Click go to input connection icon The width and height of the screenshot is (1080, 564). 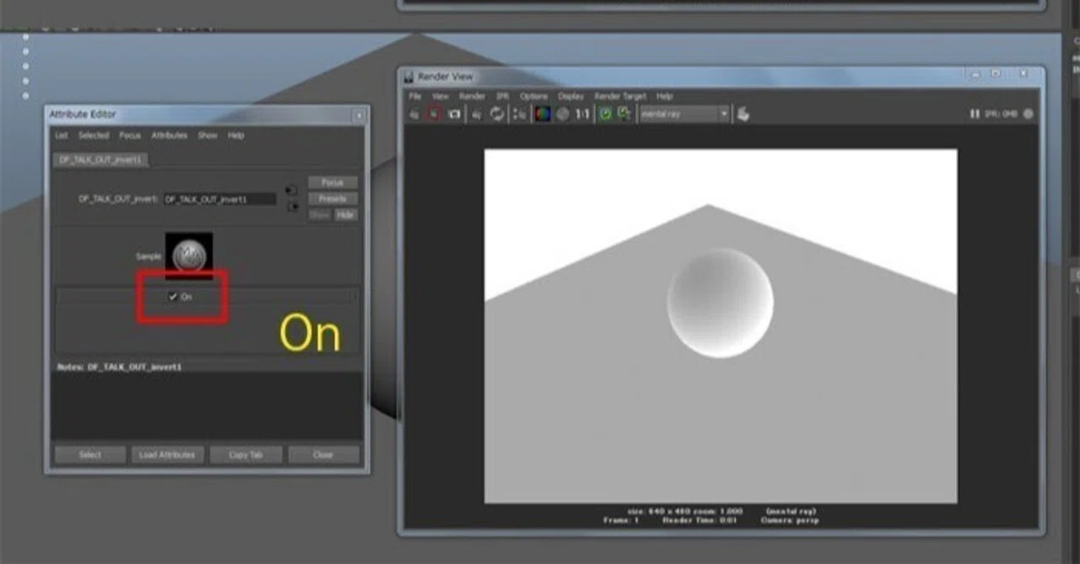(x=292, y=191)
